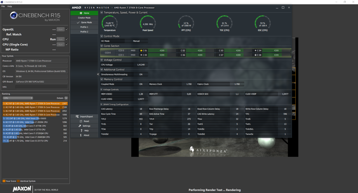Click the AMD Ryzen Master logo

[x=77, y=8]
